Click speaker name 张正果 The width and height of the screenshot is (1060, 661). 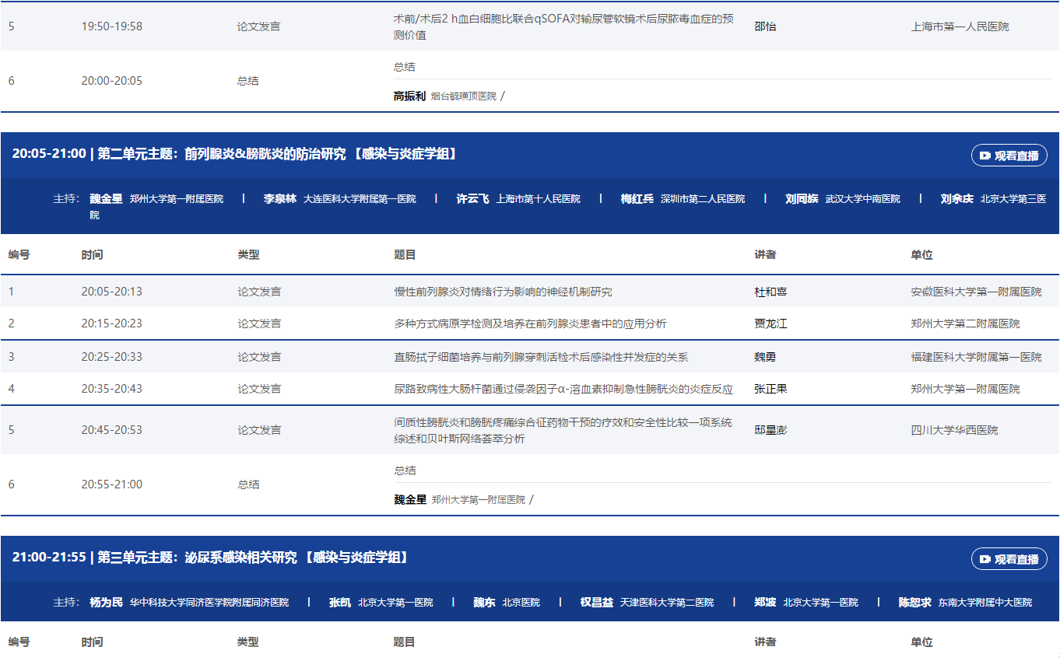(770, 389)
